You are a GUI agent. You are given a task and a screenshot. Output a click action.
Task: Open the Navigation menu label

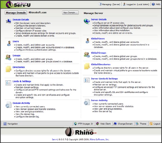(13, 124)
